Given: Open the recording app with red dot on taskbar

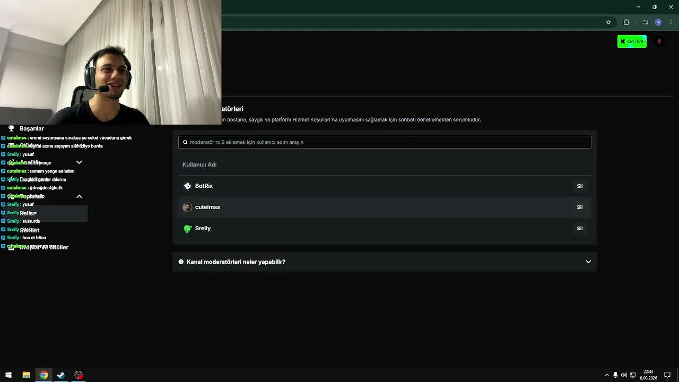Looking at the screenshot, I should pos(79,375).
